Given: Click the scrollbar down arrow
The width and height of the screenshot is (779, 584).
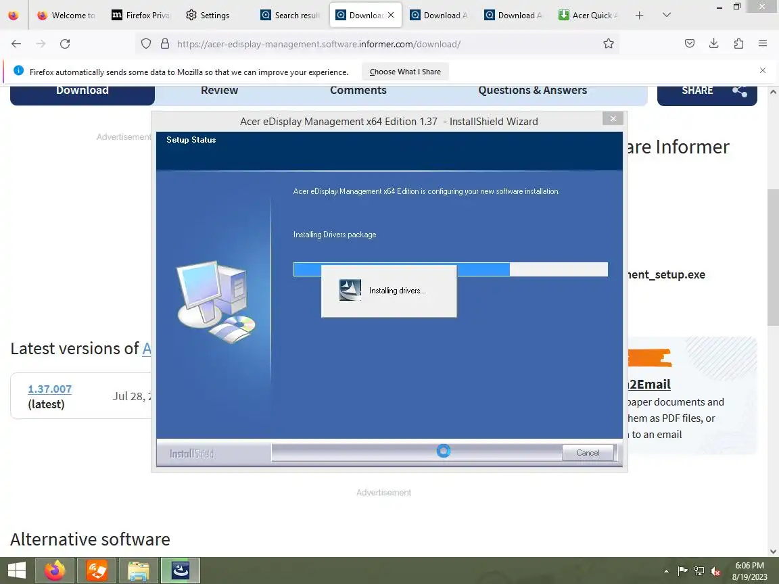Looking at the screenshot, I should coord(772,551).
